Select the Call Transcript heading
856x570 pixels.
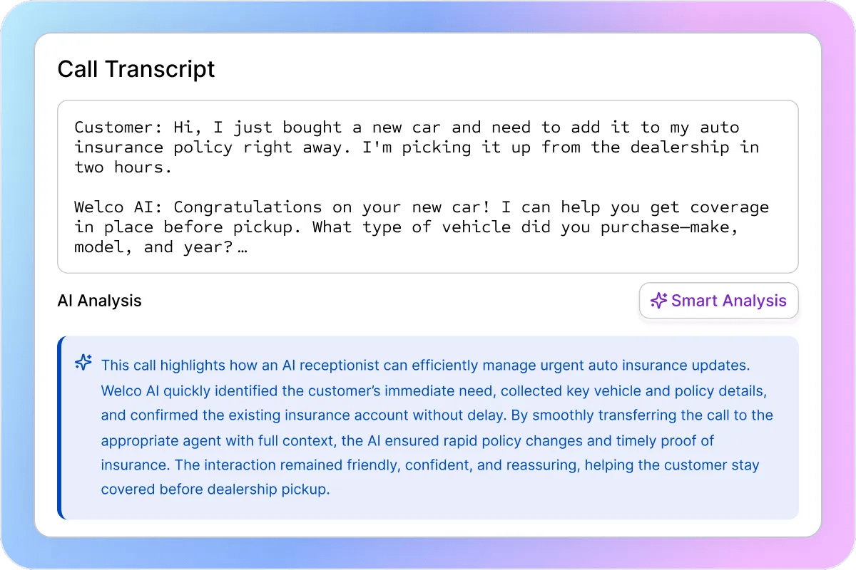136,69
